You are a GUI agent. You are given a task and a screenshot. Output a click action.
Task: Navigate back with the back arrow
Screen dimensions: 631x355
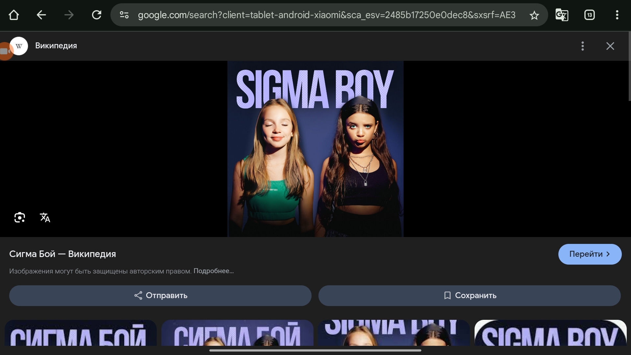point(41,15)
